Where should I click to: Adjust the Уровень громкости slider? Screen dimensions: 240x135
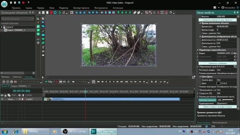click(x=228, y=100)
